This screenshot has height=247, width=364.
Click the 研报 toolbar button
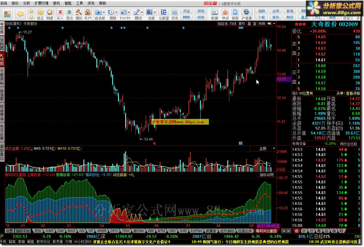[201, 11]
